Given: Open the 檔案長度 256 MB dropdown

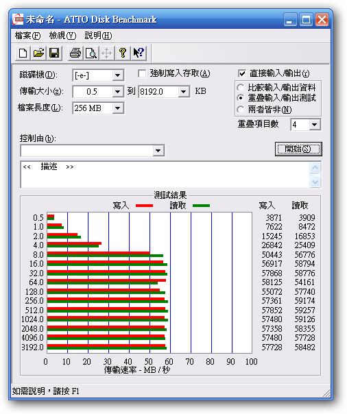Looking at the screenshot, I should click(118, 108).
